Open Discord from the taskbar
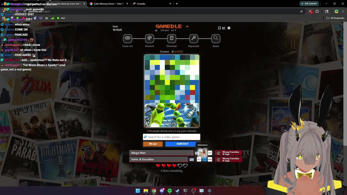 pos(162,191)
